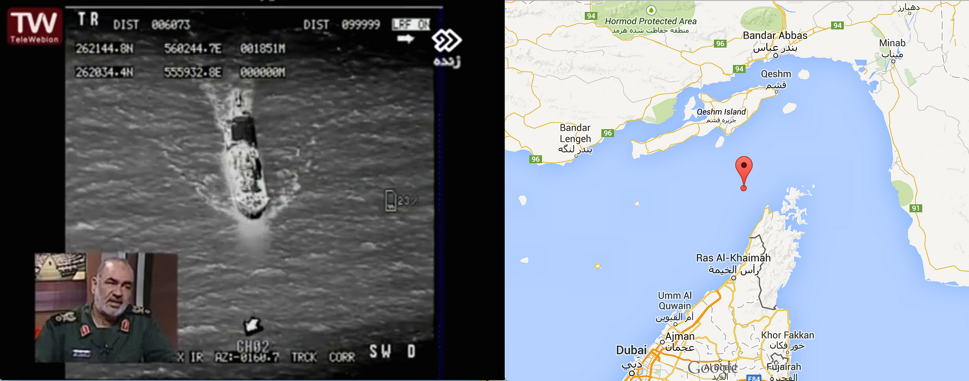Click the زنده live label
Image resolution: width=969 pixels, height=381 pixels.
447,61
